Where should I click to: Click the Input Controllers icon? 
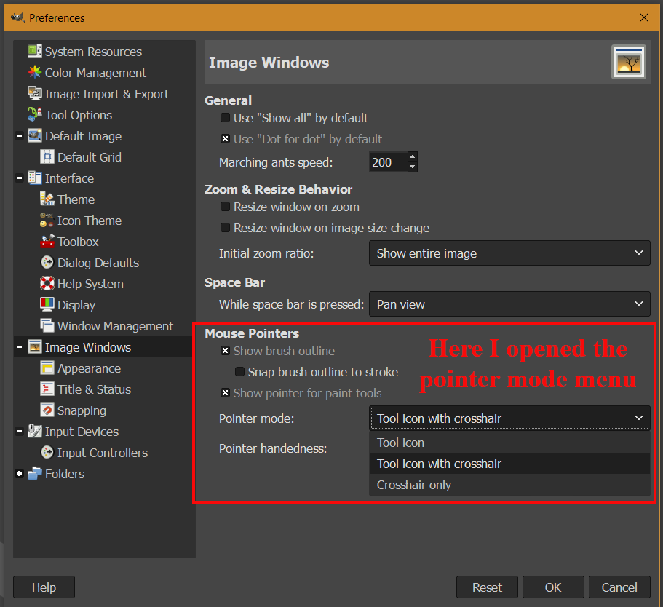click(x=47, y=453)
